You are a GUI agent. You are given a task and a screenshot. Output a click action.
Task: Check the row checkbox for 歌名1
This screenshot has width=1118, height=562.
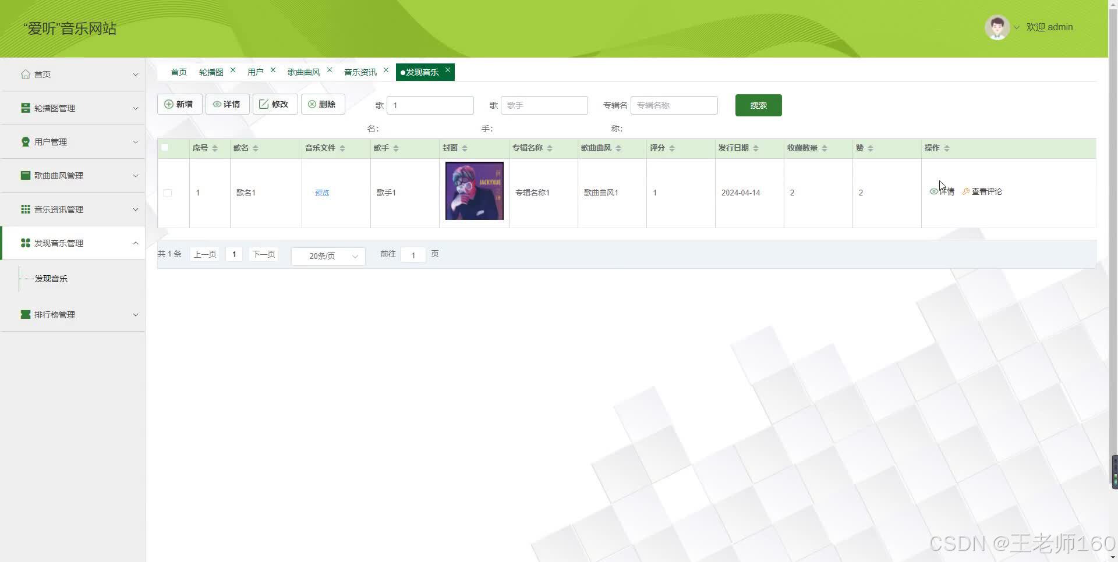point(168,193)
